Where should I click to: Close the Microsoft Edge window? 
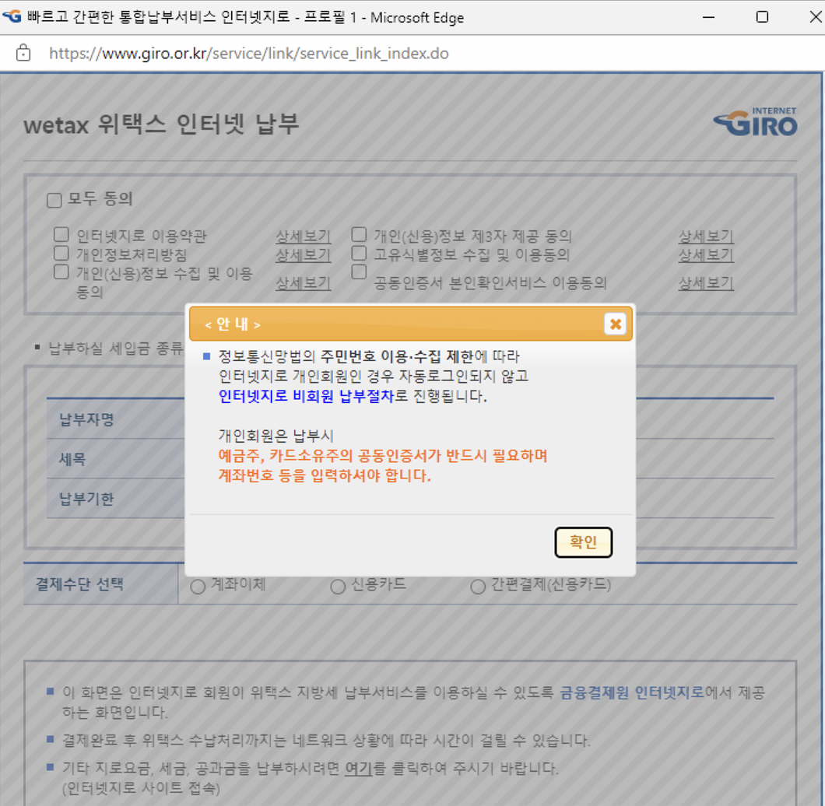click(815, 17)
